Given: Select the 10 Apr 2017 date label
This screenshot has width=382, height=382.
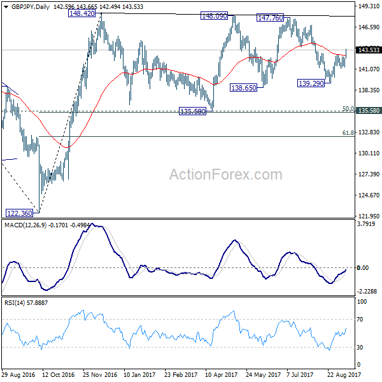Looking at the screenshot, I should click(x=222, y=375).
